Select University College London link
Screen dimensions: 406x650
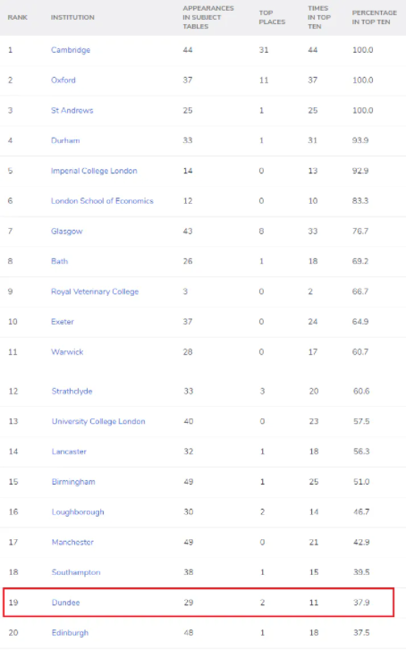tap(98, 421)
